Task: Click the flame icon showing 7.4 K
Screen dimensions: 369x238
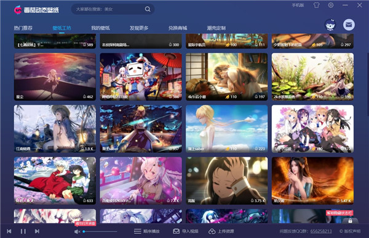Action: click(x=169, y=201)
